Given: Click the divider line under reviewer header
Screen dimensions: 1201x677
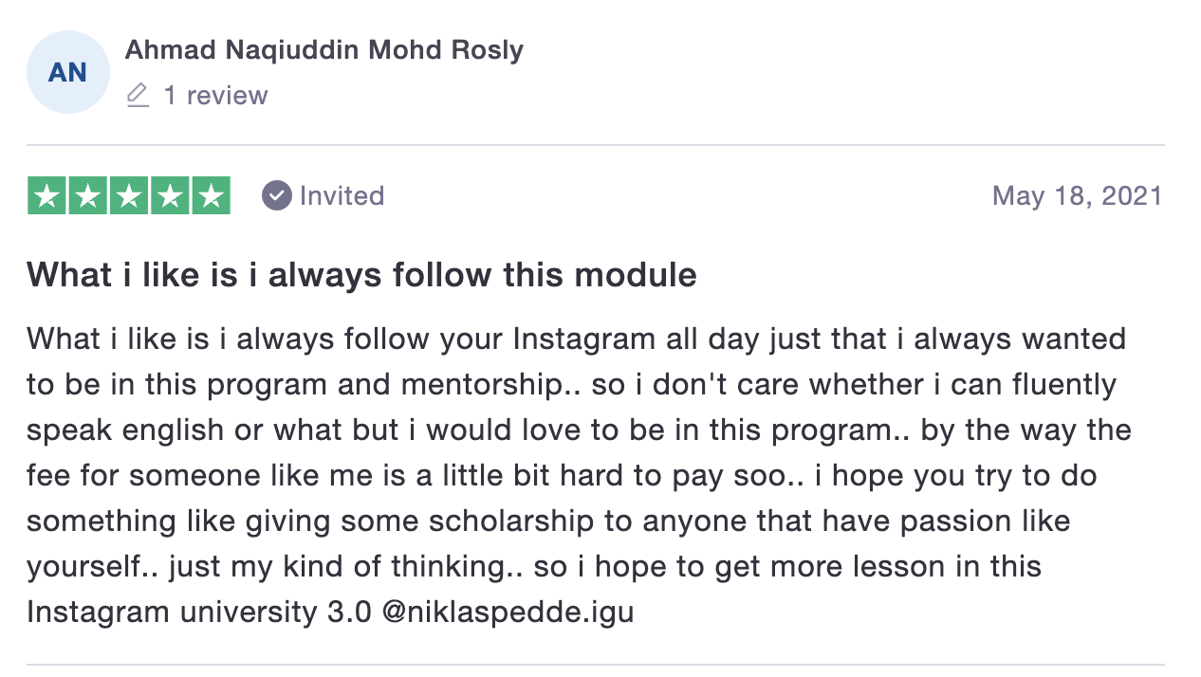Looking at the screenshot, I should [x=595, y=145].
